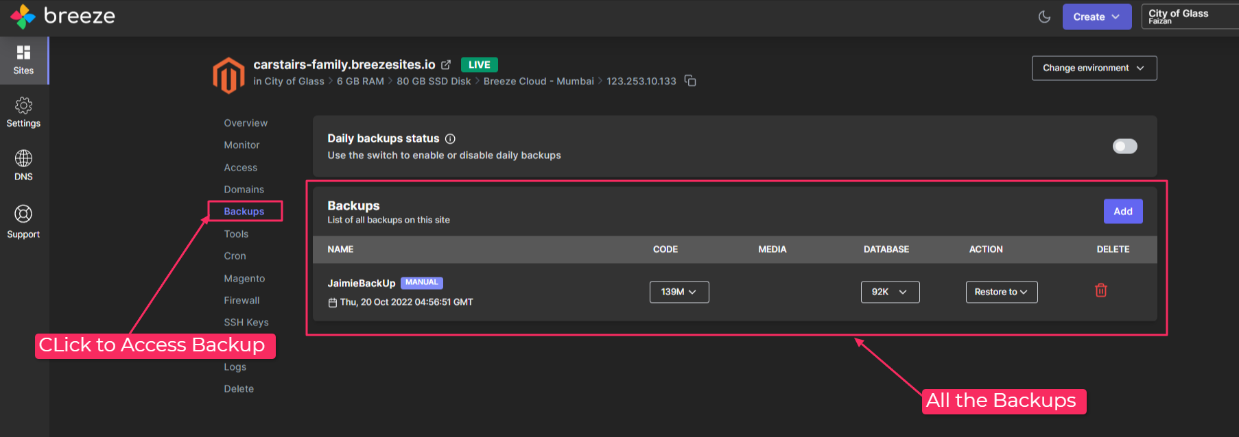Open the Cron menu item
This screenshot has height=437, width=1239.
[235, 256]
